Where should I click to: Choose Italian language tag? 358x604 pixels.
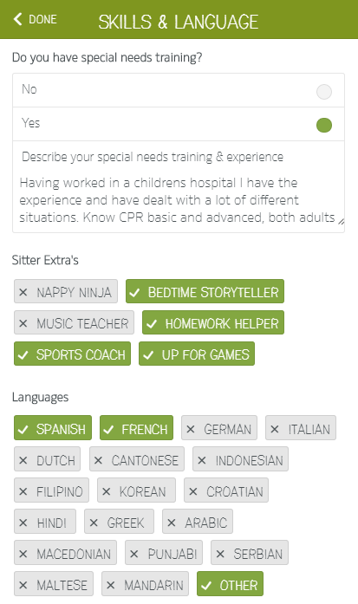pyautogui.click(x=301, y=428)
